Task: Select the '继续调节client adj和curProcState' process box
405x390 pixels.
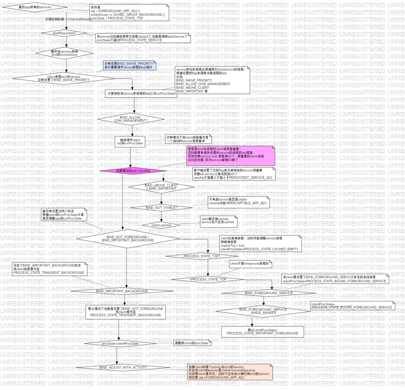Action: tap(130, 142)
